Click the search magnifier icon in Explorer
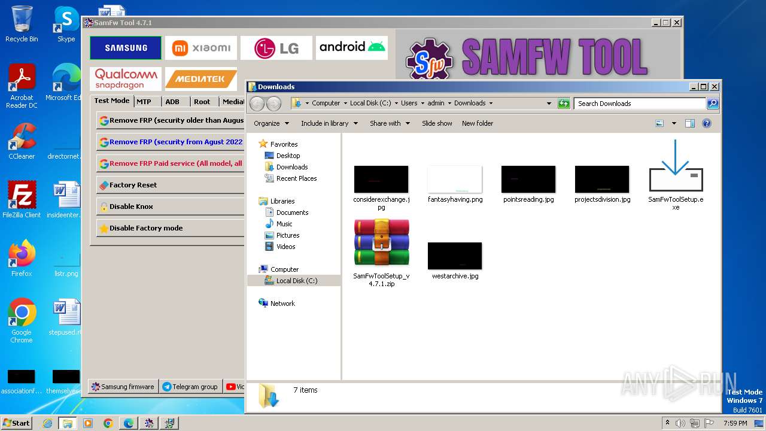 [x=713, y=104]
